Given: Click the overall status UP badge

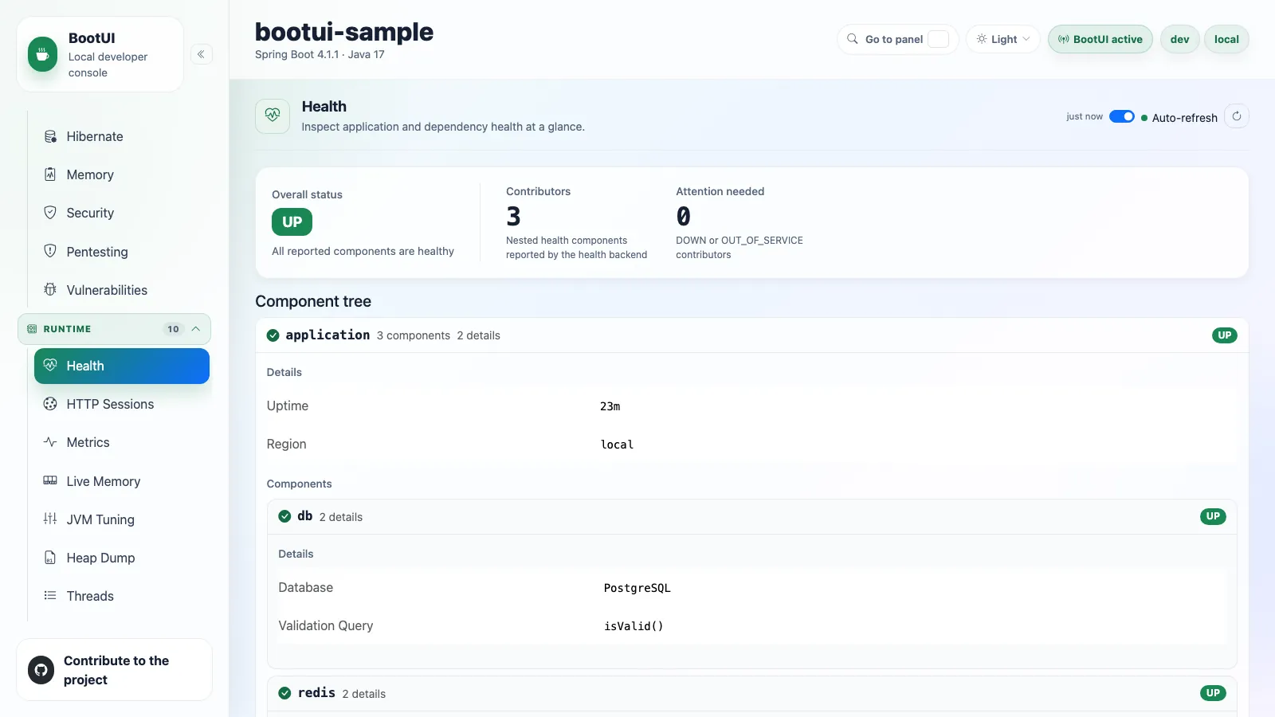Looking at the screenshot, I should pos(292,222).
